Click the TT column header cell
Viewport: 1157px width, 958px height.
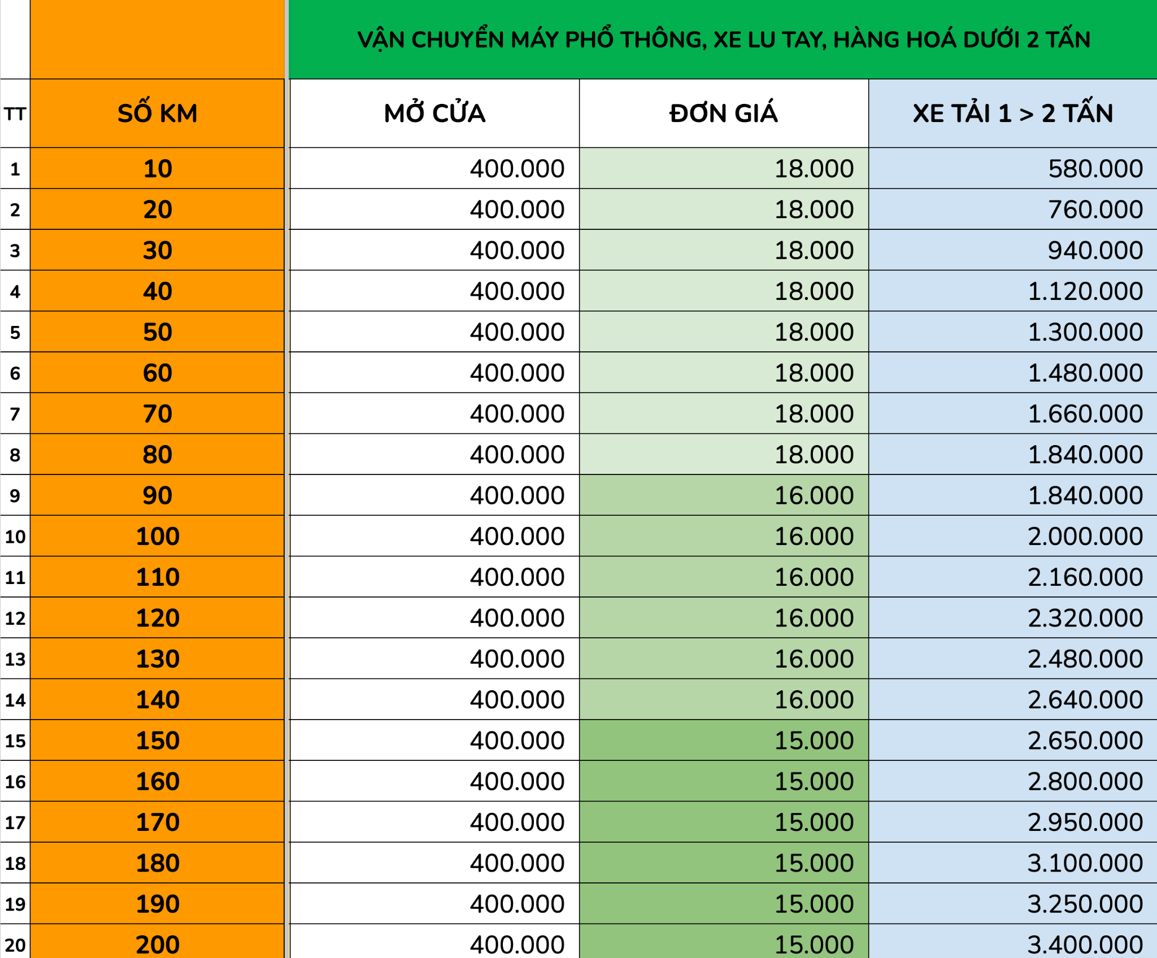point(15,114)
